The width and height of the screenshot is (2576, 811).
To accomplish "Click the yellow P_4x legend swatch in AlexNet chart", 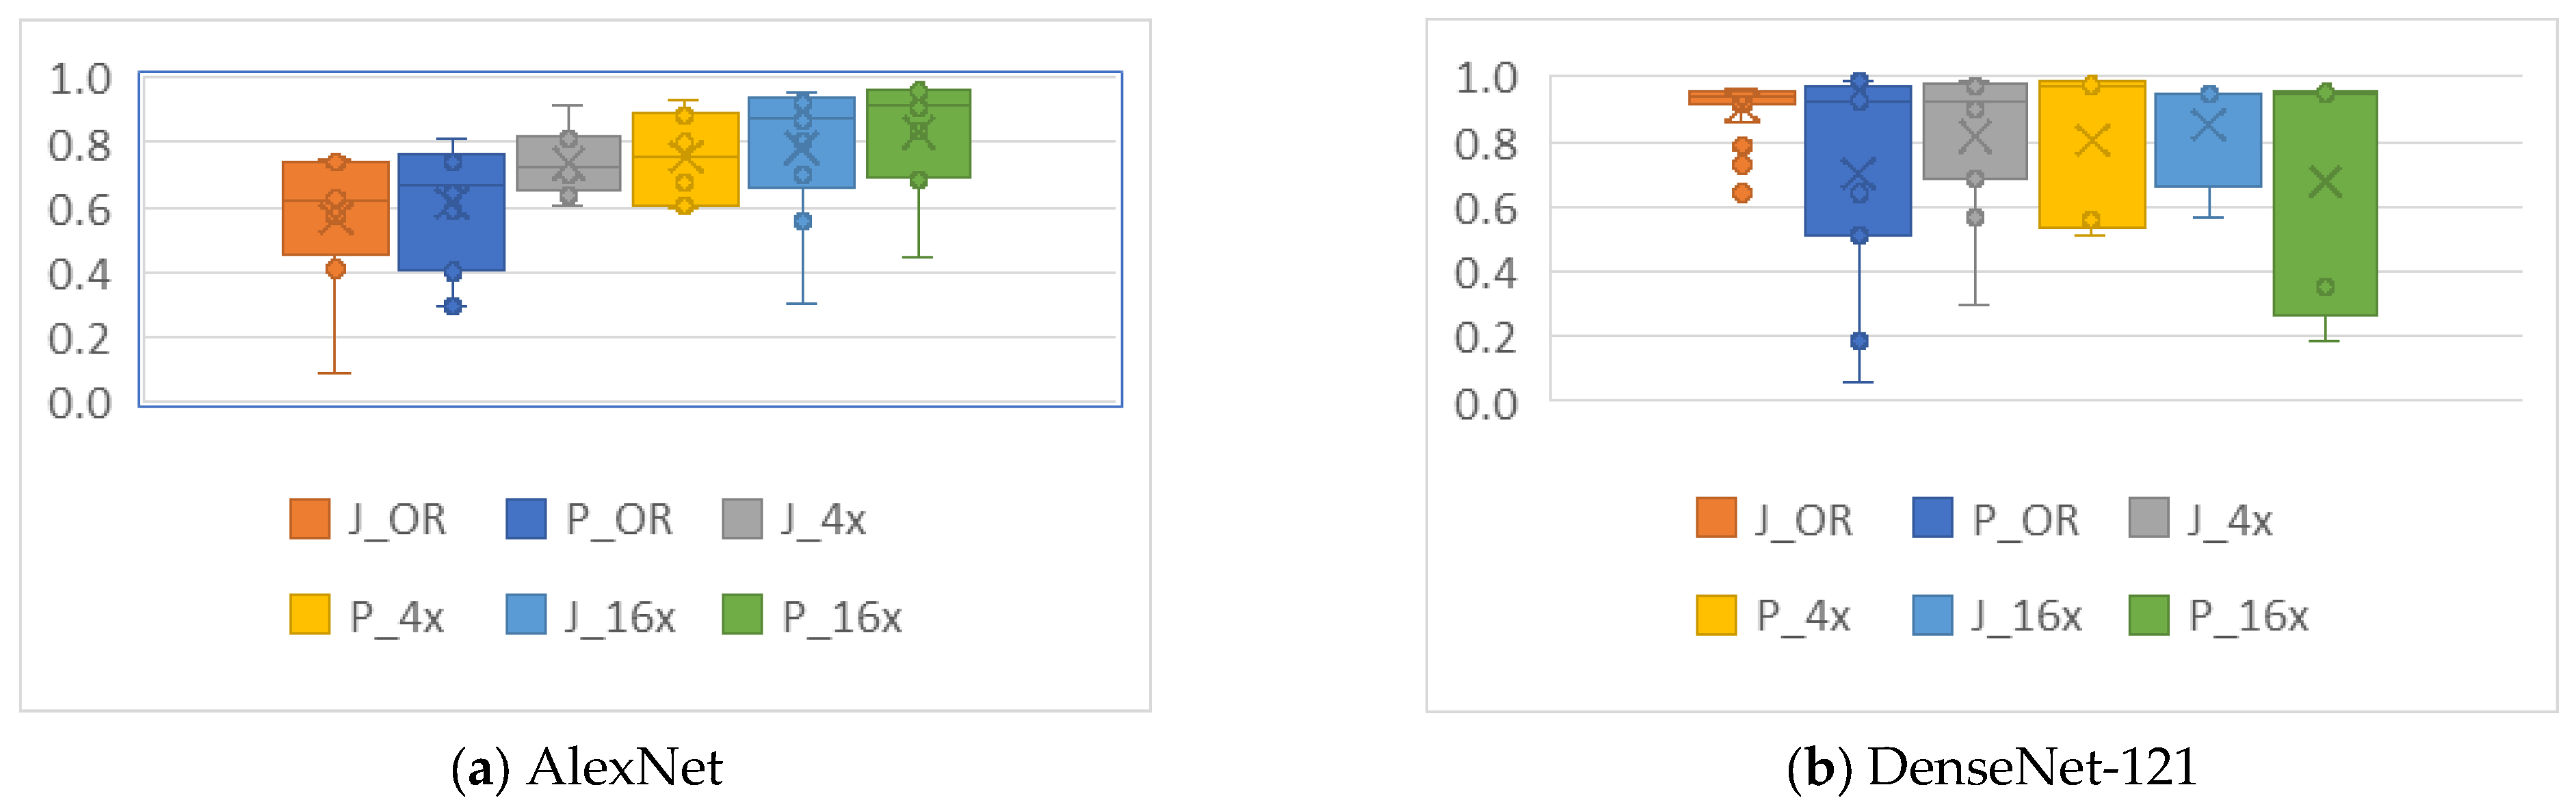I will pos(309,615).
